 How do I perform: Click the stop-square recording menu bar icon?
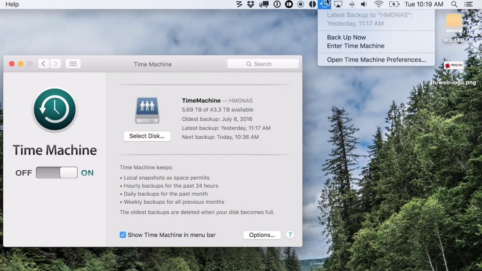301,4
